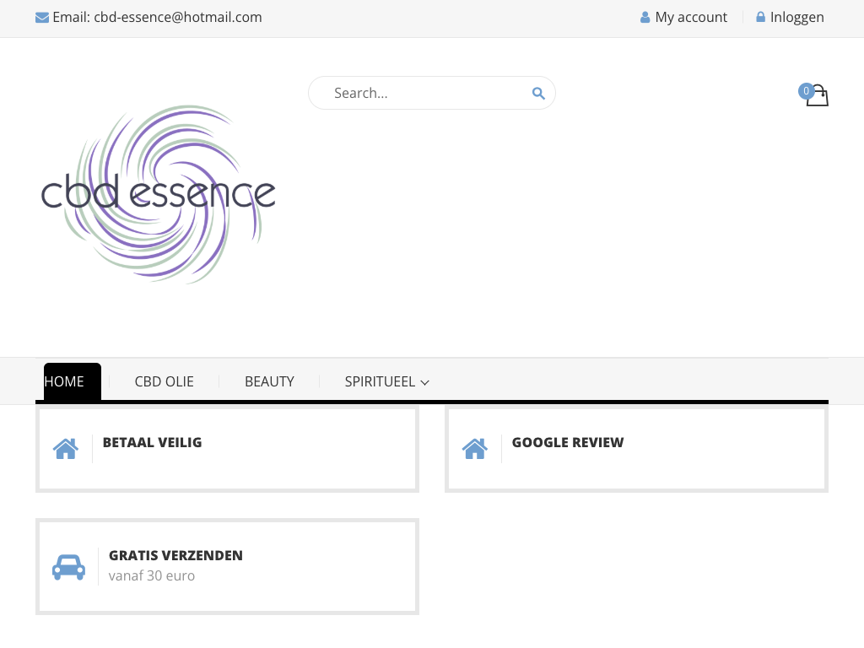Click the padlock login icon
The width and height of the screenshot is (864, 648).
pos(760,17)
